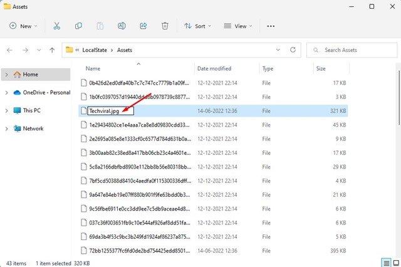Click the Rename icon in toolbar
This screenshot has width=401, height=267.
122,26
